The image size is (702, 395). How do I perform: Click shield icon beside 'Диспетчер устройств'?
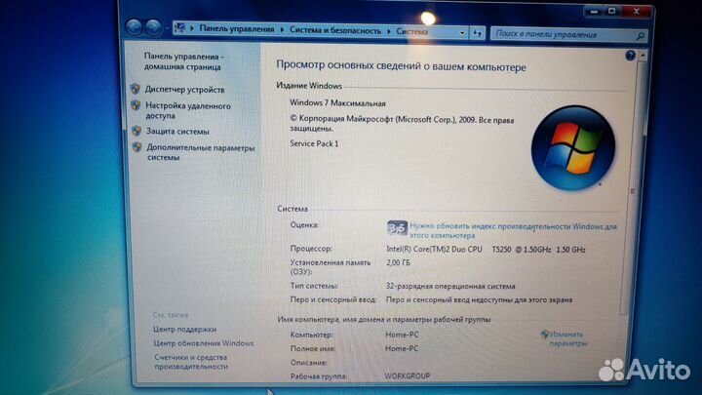[x=136, y=89]
